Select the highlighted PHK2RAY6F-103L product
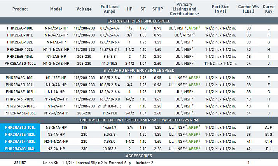Screen dimensions: 278x166 [x=21, y=142]
